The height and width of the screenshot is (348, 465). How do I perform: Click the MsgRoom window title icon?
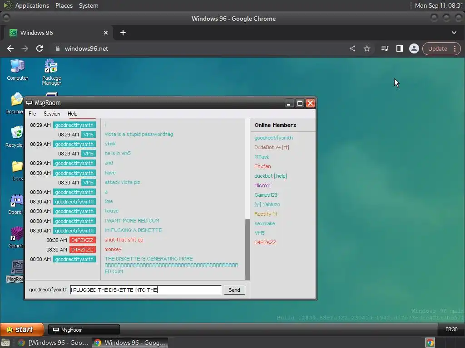click(x=30, y=103)
